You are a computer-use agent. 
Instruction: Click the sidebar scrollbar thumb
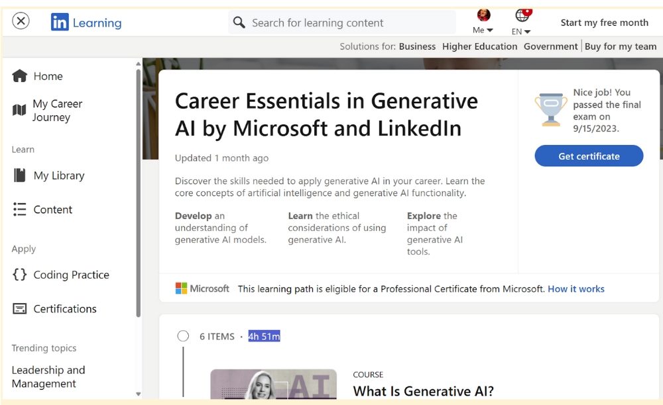pyautogui.click(x=139, y=193)
